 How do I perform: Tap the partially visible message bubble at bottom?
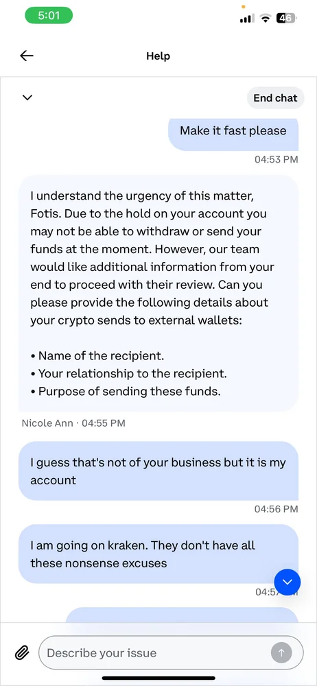pos(182,615)
